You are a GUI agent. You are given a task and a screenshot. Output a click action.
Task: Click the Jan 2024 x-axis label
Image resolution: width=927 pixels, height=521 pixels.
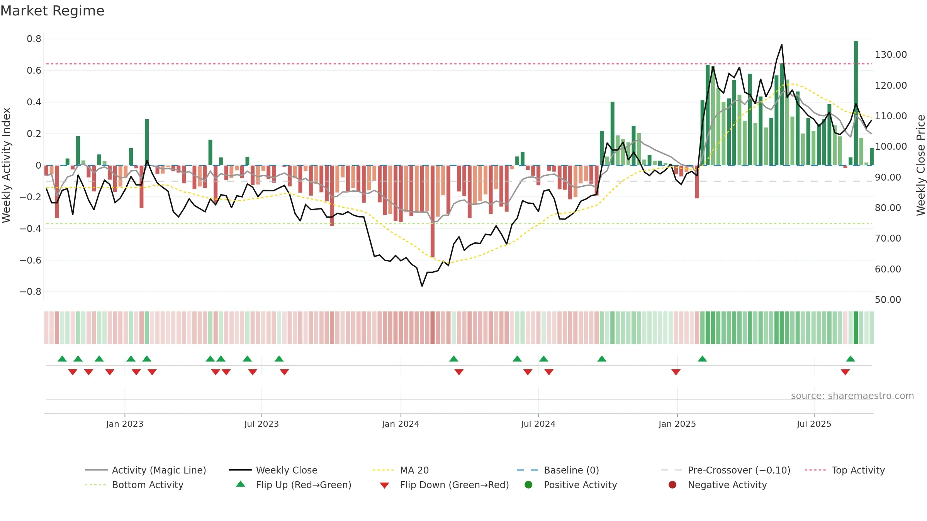[x=401, y=424]
